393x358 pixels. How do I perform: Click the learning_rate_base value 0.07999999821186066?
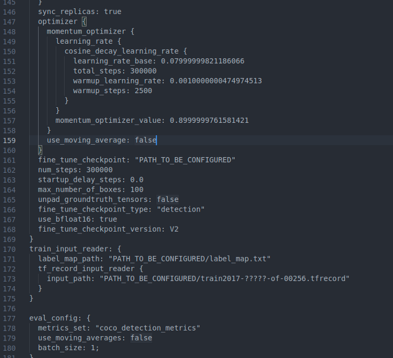tap(203, 61)
